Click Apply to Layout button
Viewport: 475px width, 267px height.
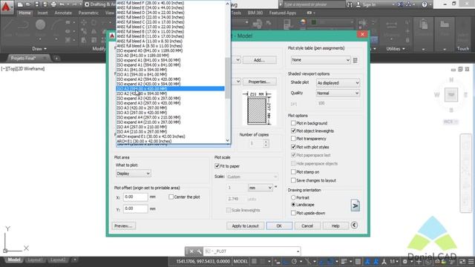(245, 225)
